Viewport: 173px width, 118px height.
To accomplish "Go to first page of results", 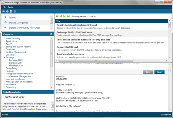I will click(57, 17).
